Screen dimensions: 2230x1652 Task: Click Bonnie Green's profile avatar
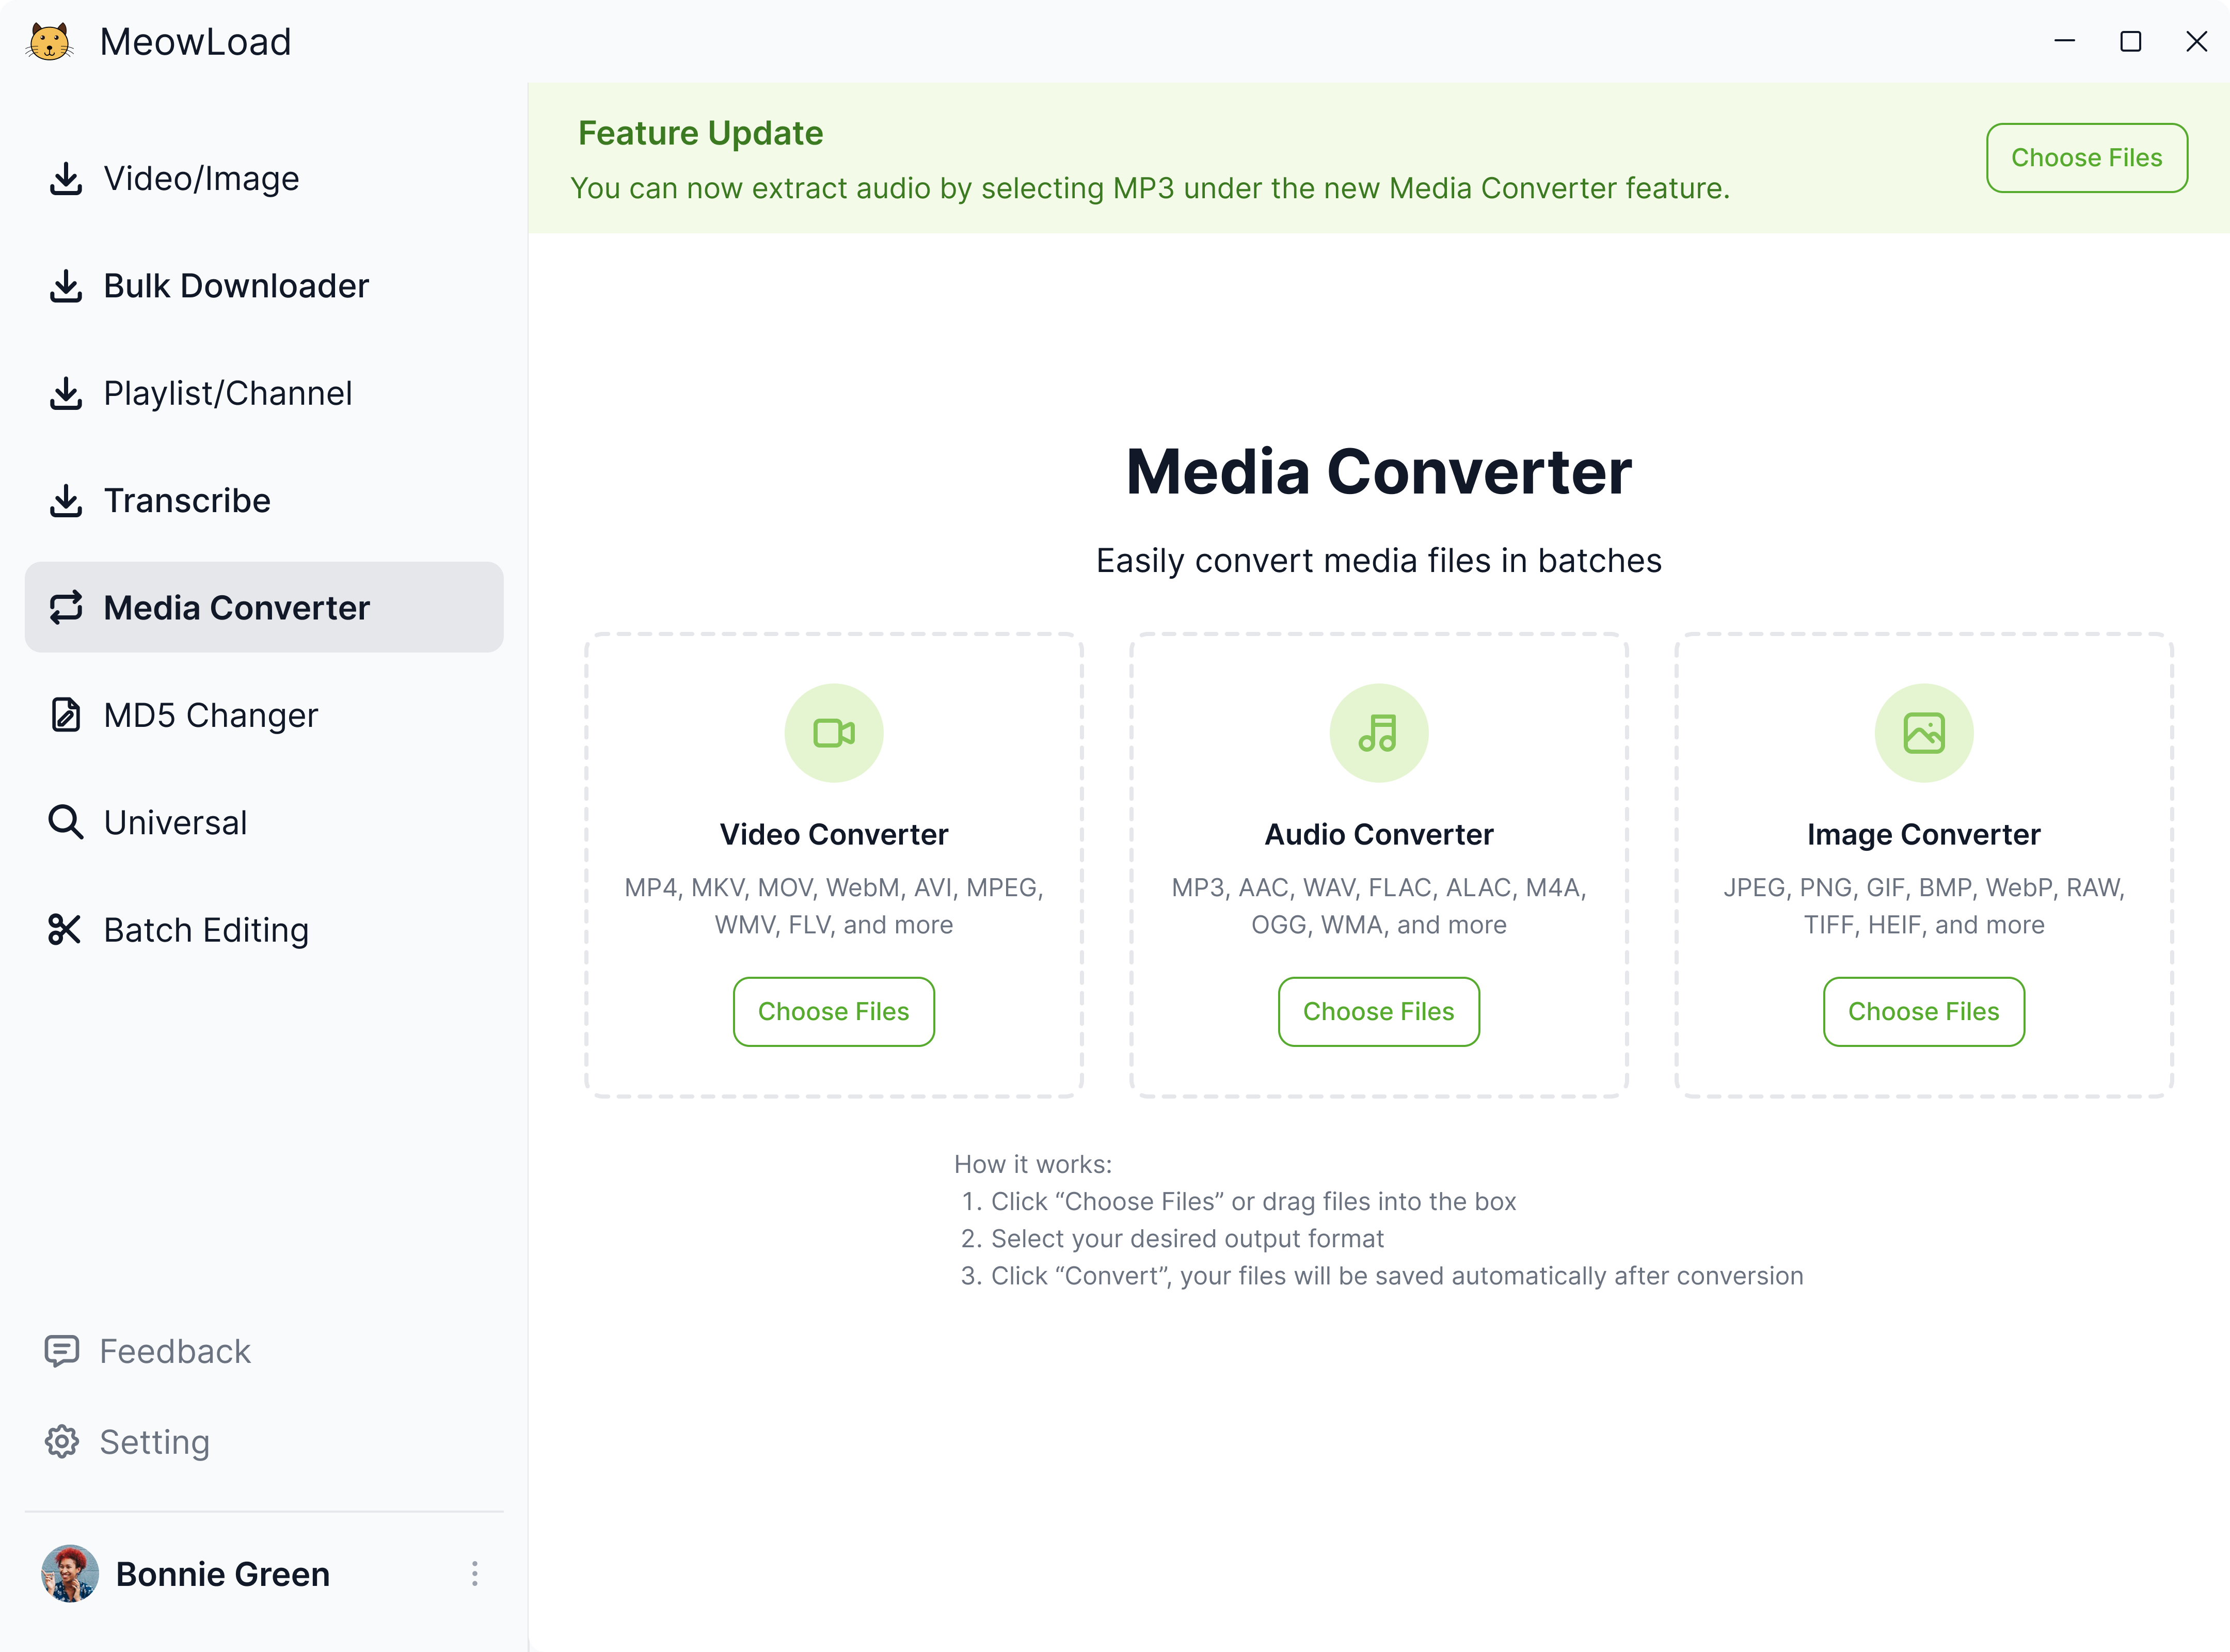click(x=70, y=1573)
